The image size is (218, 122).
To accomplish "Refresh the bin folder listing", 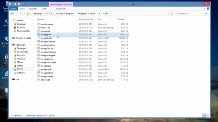I will click(172, 14).
